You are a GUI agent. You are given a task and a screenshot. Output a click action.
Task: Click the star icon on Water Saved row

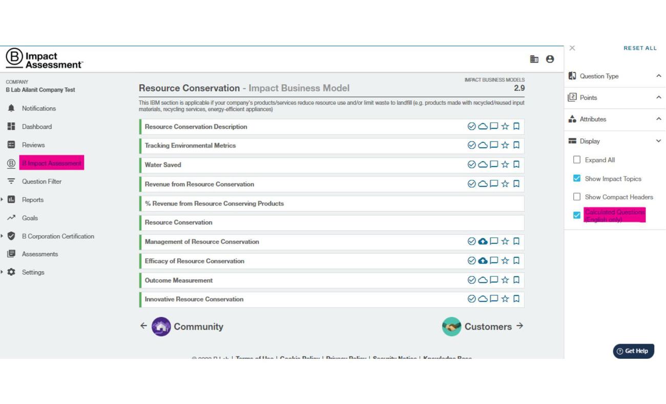(x=505, y=165)
